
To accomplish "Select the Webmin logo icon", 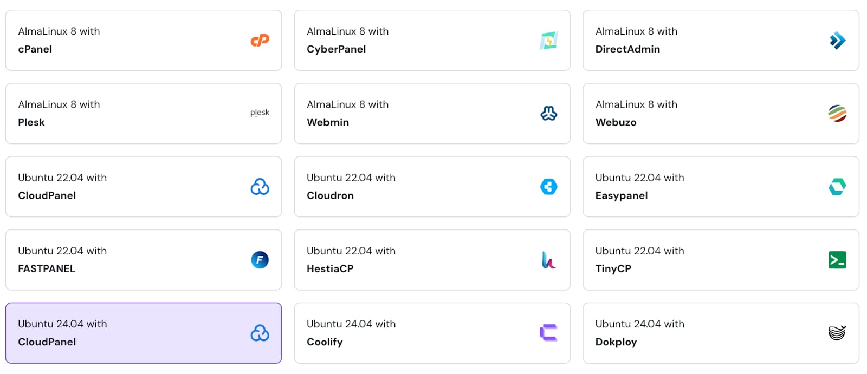I will tap(549, 113).
